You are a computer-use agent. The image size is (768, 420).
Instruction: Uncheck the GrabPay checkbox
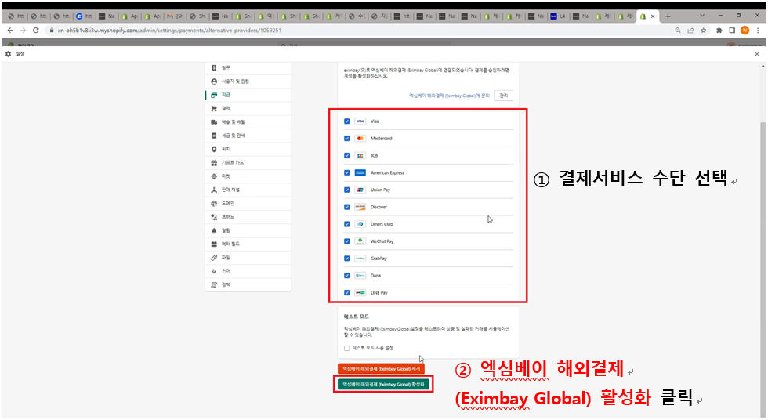346,259
